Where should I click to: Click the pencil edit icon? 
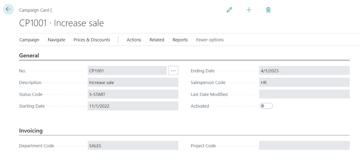point(229,10)
